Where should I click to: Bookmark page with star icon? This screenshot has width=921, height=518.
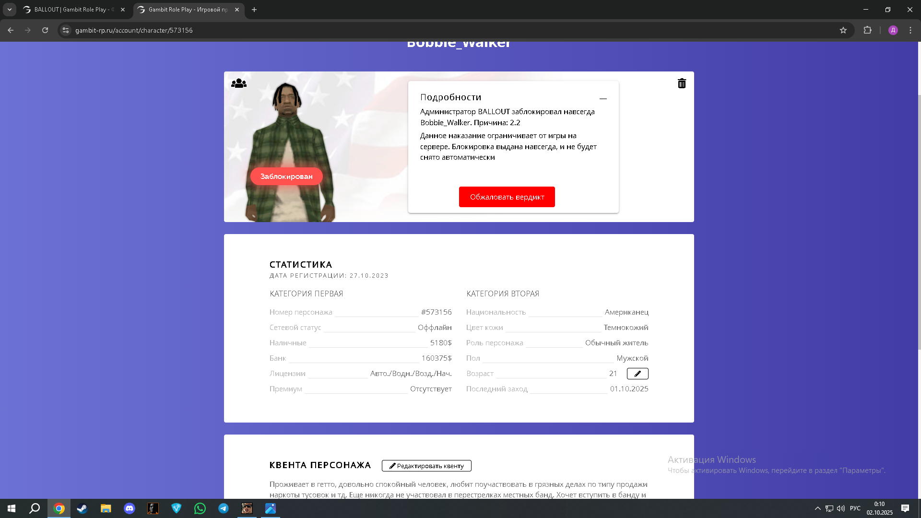click(843, 30)
